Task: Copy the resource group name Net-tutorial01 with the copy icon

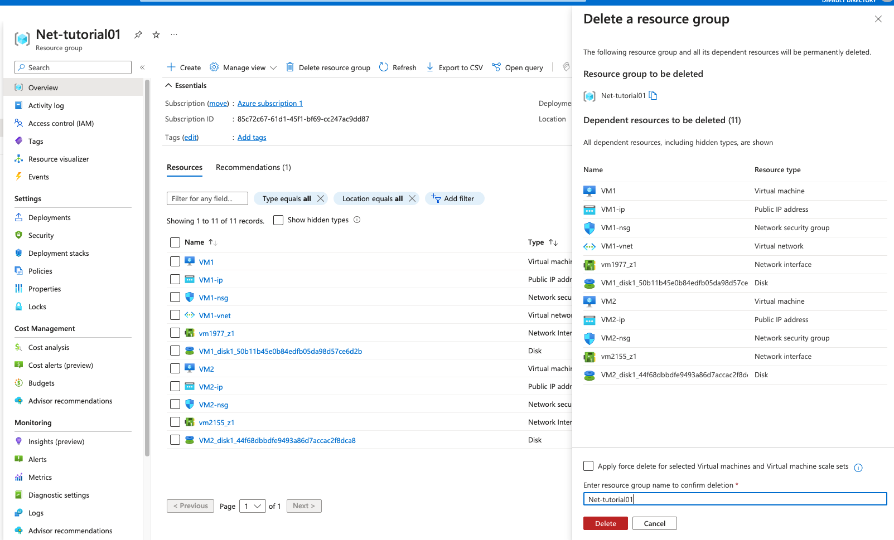Action: pyautogui.click(x=653, y=95)
